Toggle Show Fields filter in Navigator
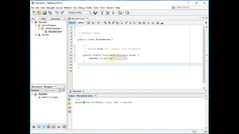This screenshot has height=134, width=239. click(39, 127)
